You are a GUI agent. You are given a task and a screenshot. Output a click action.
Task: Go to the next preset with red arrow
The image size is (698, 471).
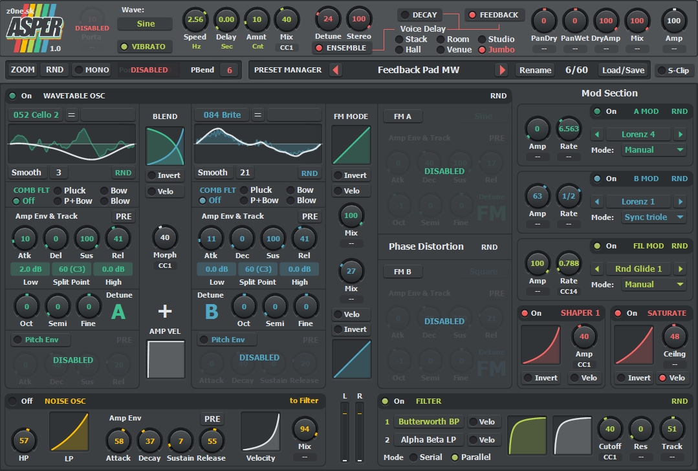502,70
